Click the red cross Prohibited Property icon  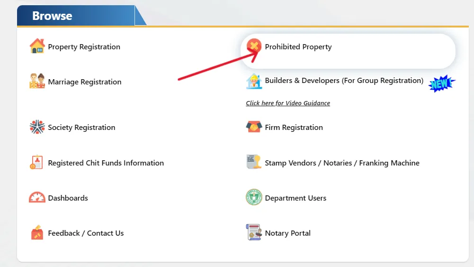pyautogui.click(x=254, y=46)
